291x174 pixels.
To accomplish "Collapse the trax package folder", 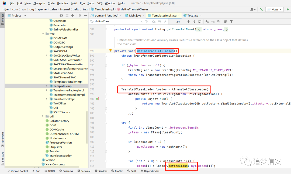I will (x=43, y=34).
